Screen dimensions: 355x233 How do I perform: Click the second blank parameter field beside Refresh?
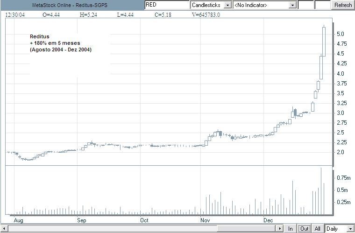(323, 5)
